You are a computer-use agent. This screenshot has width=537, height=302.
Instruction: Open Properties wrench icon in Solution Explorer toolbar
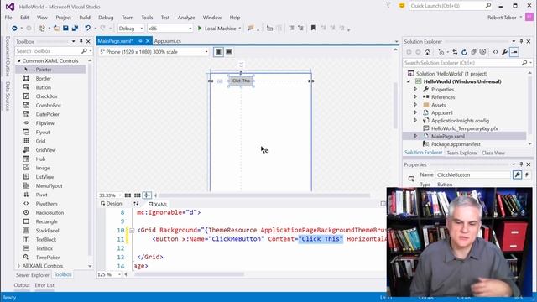tap(504, 52)
